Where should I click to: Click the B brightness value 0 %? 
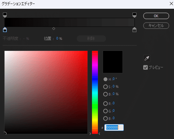pyautogui.click(x=116, y=94)
